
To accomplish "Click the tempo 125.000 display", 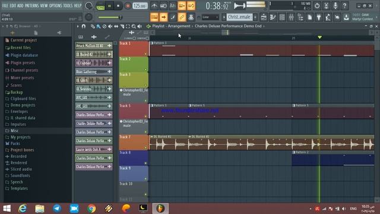I will [x=140, y=6].
